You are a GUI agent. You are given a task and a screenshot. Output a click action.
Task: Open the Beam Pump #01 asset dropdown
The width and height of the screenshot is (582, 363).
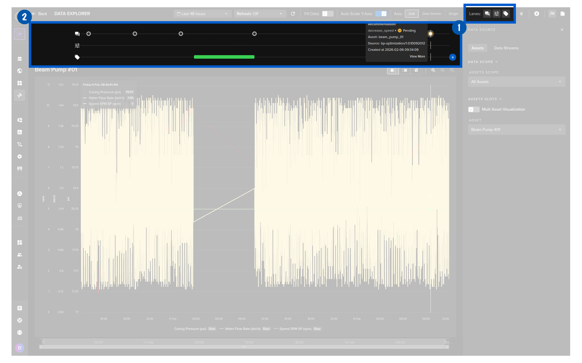[516, 129]
